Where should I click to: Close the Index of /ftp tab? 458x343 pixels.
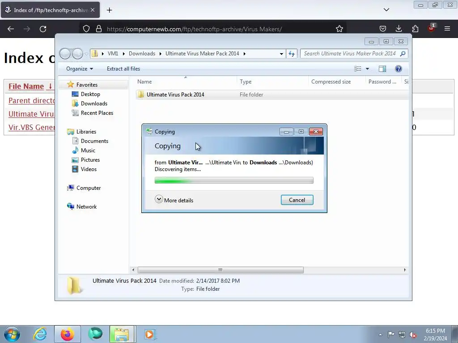tap(93, 10)
